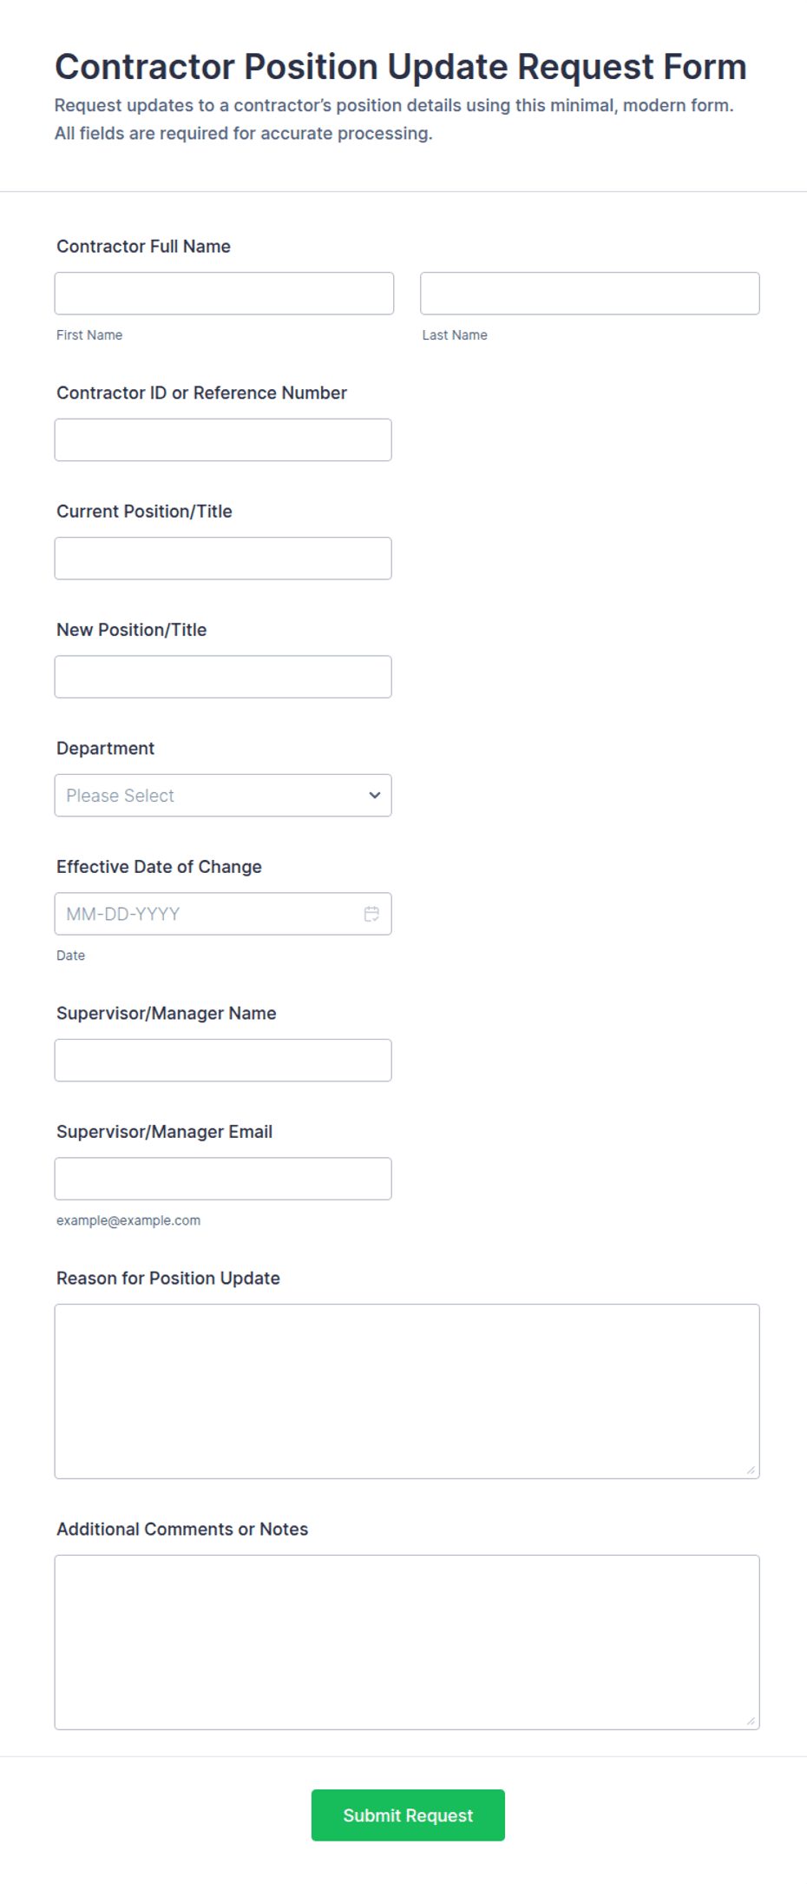Click the Additional Comments or Notes textarea
The image size is (807, 1884).
pos(407,1643)
